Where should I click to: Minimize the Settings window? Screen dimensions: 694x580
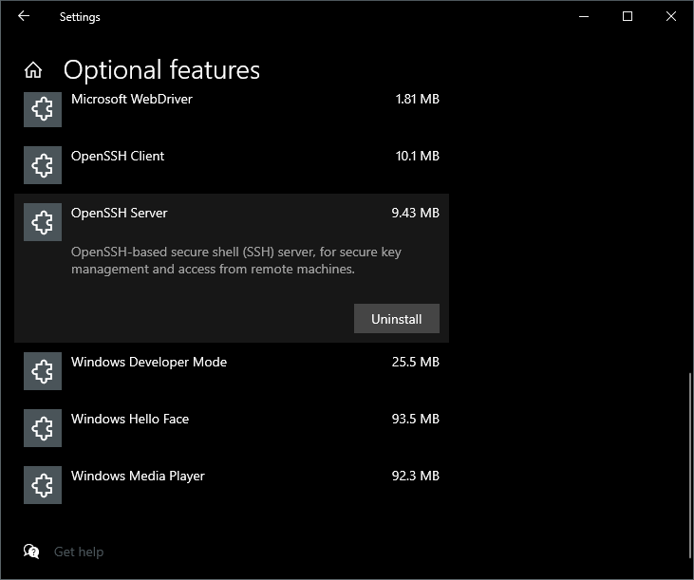(584, 16)
